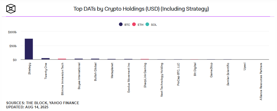
Task: Click the Strategy axis label
Action: click(x=29, y=69)
